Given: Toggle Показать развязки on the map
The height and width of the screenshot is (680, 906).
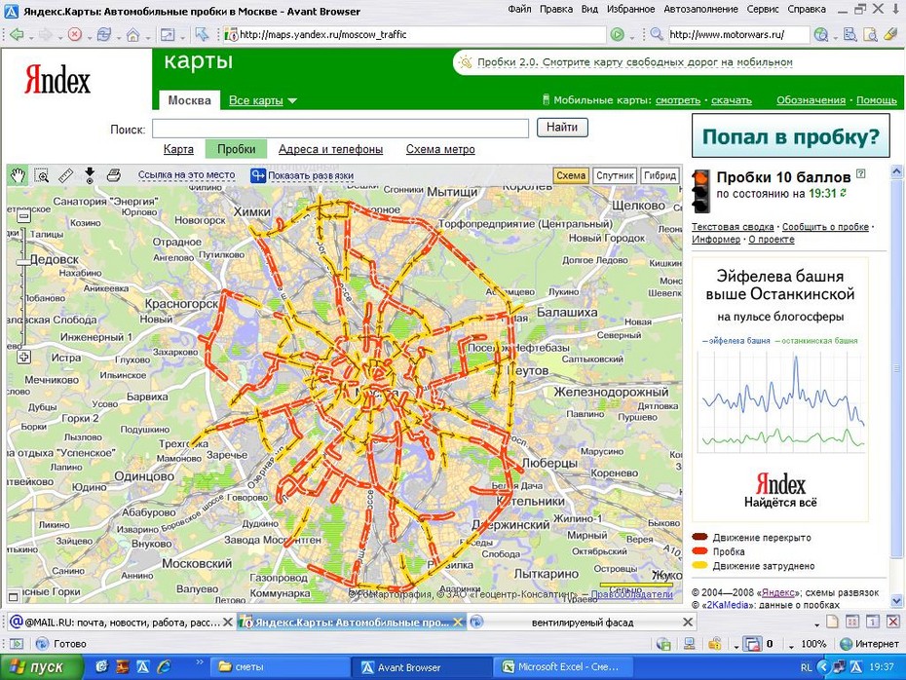Looking at the screenshot, I should (x=302, y=175).
